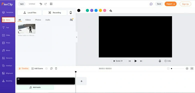Select the snow walking video thumbnail
Viewport: 195px width, 93px height.
click(27, 29)
